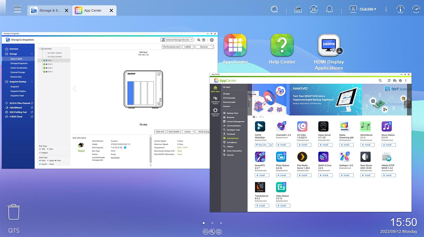This screenshot has height=237, width=424.
Task: Open the App Center sort order dropdown
Action: [x=262, y=117]
